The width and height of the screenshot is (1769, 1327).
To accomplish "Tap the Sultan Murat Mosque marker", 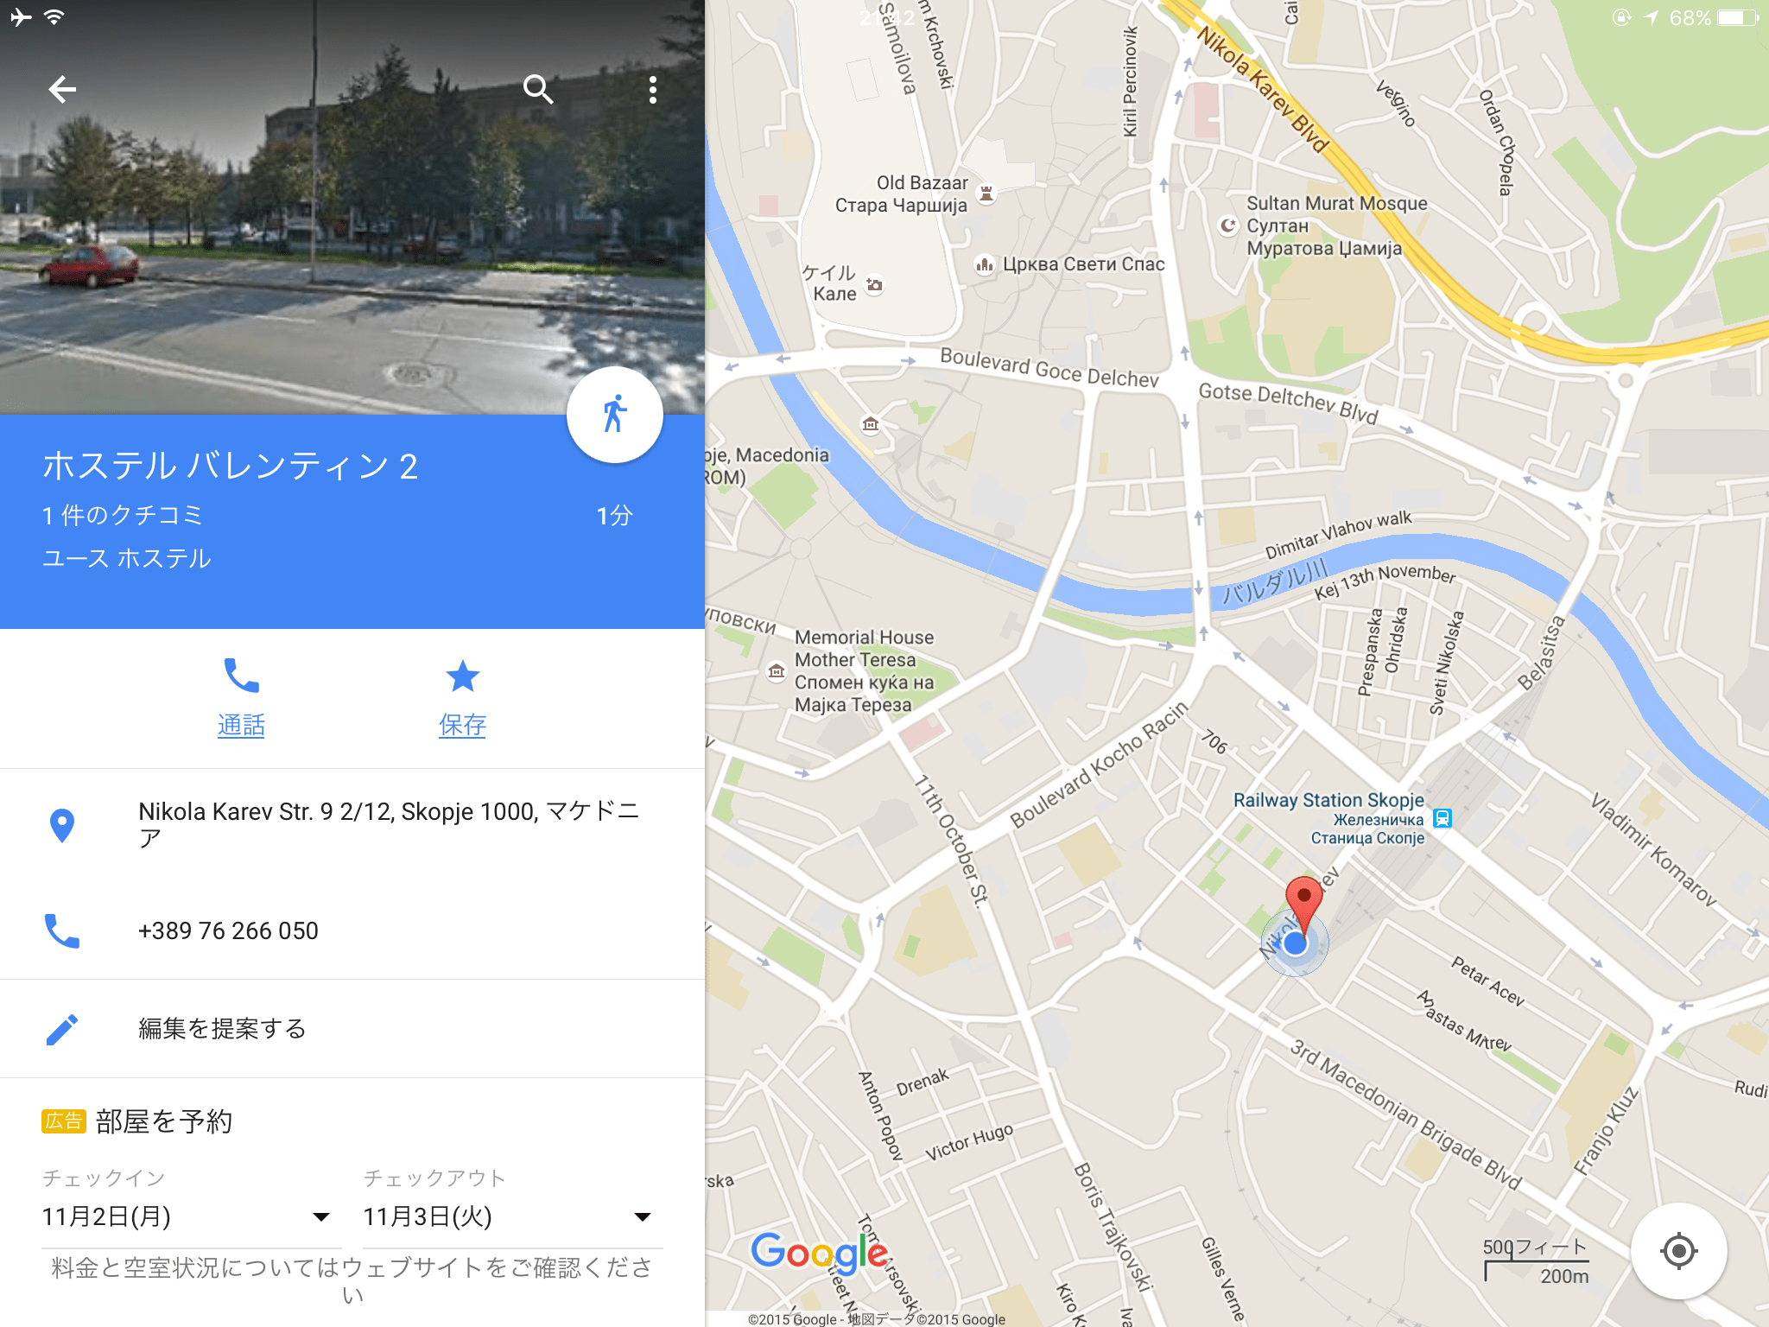I will (x=1228, y=226).
